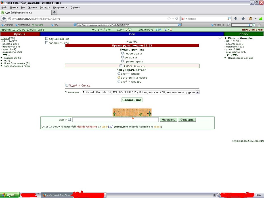Click the GW panel magnifier search icon
Viewport: 264px width, 198px height.
point(228,25)
